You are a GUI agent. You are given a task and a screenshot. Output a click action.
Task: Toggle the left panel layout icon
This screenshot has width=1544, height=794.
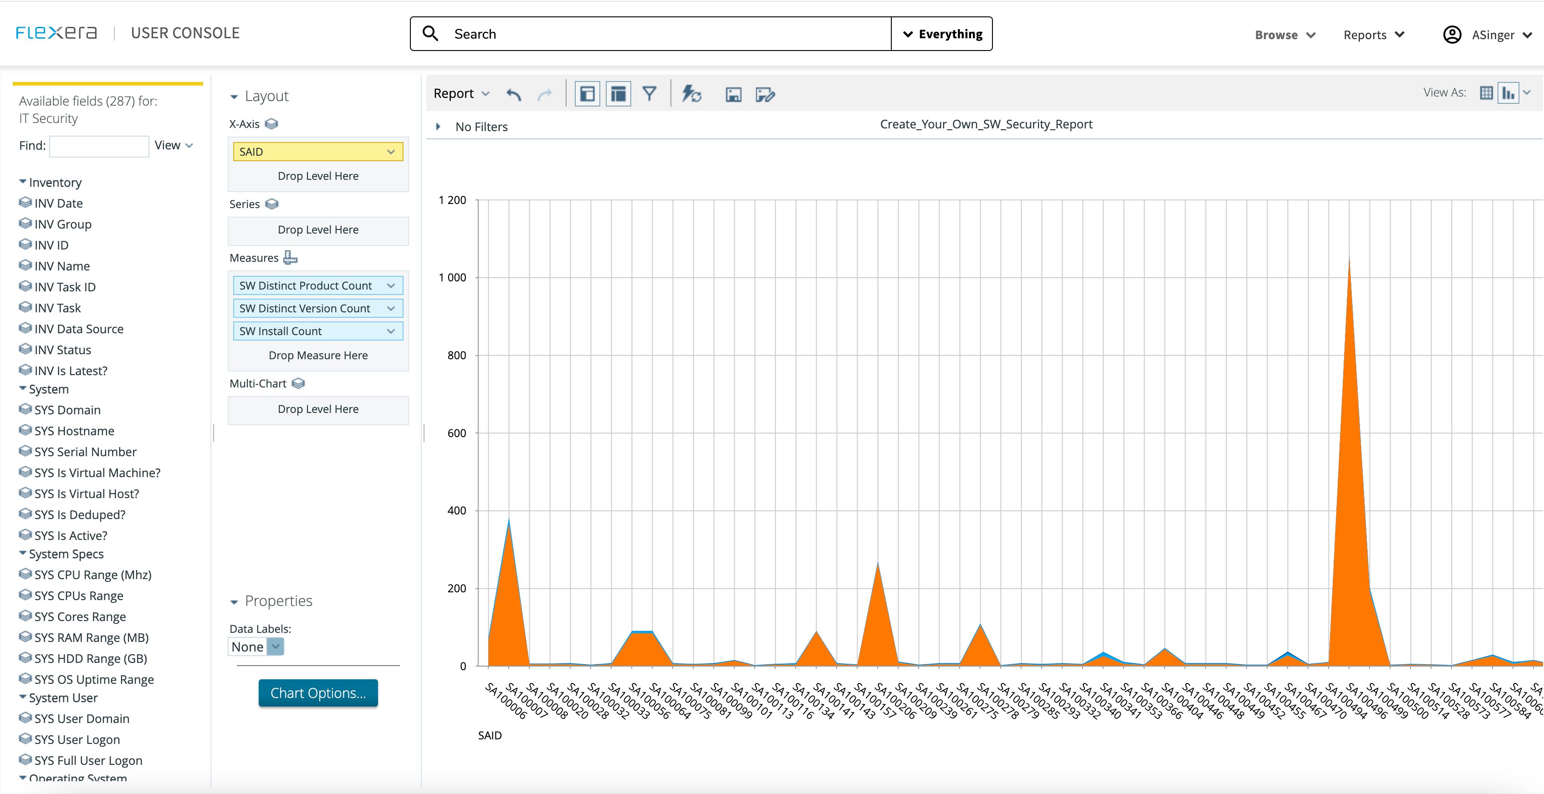587,93
